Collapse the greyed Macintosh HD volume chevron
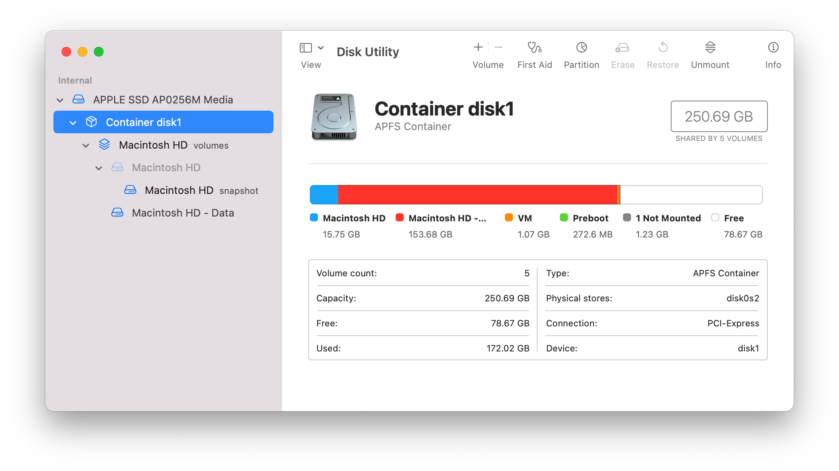 point(99,168)
